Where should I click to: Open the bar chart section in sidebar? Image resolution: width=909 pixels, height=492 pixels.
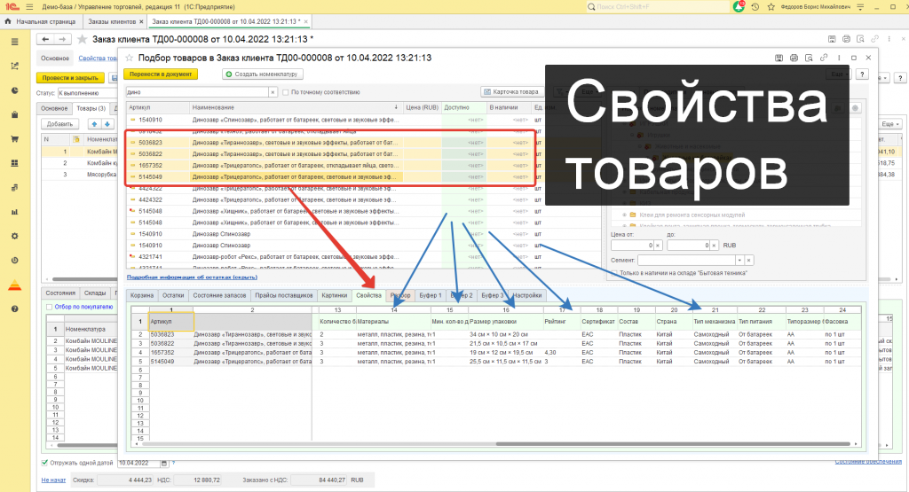[14, 212]
